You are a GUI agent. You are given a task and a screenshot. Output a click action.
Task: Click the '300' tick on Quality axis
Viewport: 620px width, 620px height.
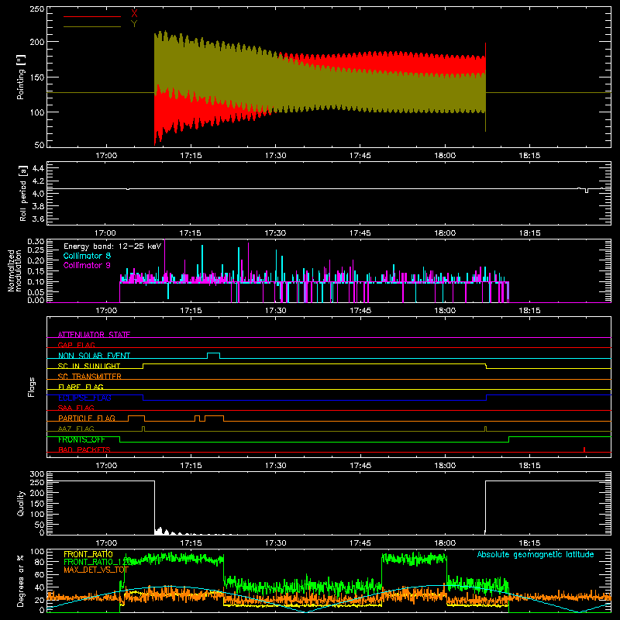37,474
